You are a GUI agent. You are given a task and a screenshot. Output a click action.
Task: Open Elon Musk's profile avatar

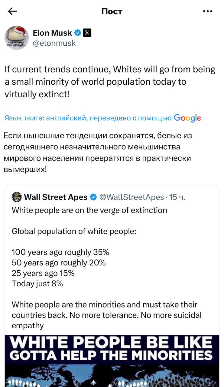(x=17, y=38)
